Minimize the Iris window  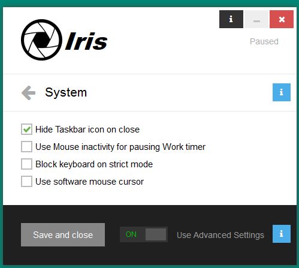[x=256, y=19]
